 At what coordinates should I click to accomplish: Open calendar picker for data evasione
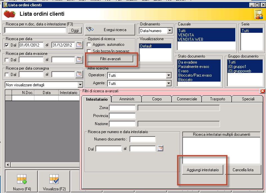79,60
